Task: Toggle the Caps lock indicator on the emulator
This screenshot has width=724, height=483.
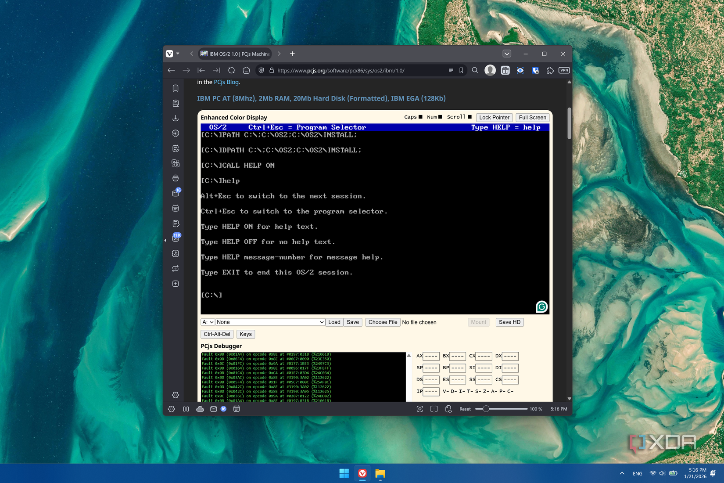Action: click(x=420, y=117)
